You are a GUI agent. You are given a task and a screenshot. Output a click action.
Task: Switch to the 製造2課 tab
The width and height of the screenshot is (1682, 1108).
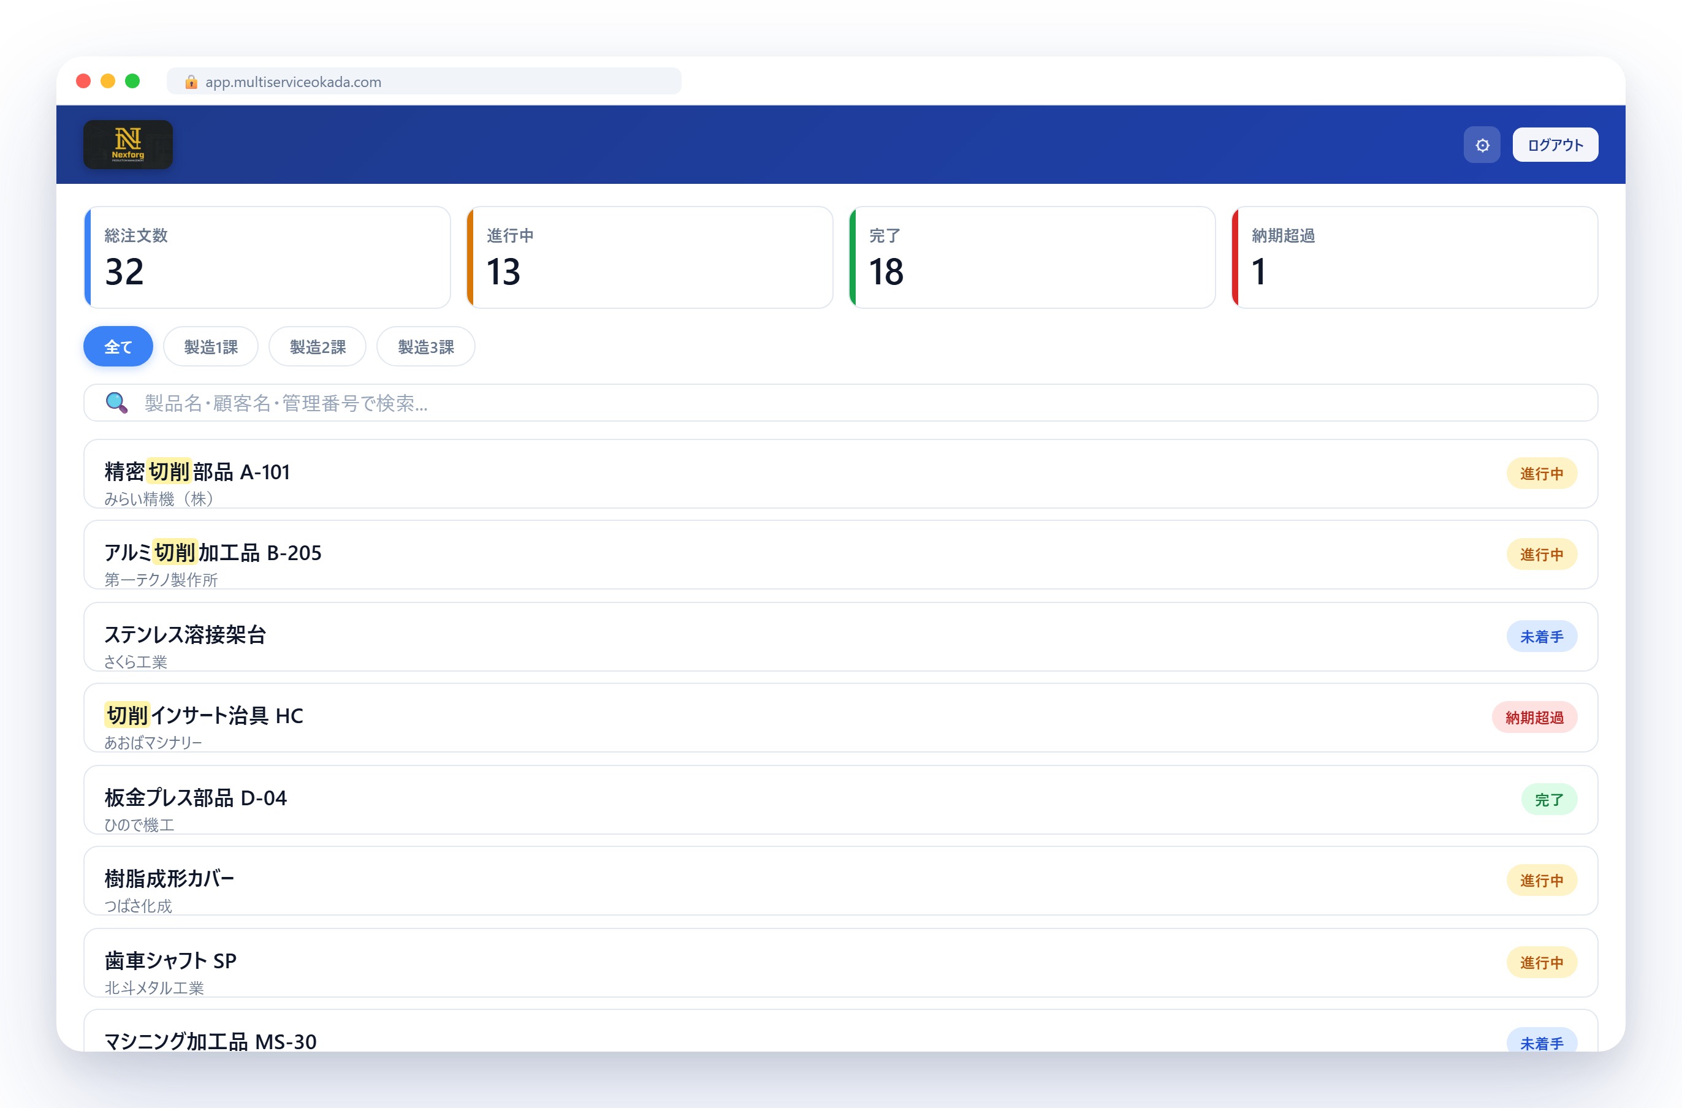coord(318,346)
